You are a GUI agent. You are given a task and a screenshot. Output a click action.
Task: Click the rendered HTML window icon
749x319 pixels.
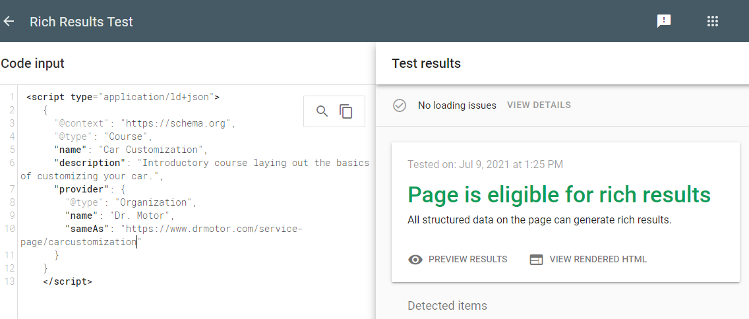tap(536, 260)
